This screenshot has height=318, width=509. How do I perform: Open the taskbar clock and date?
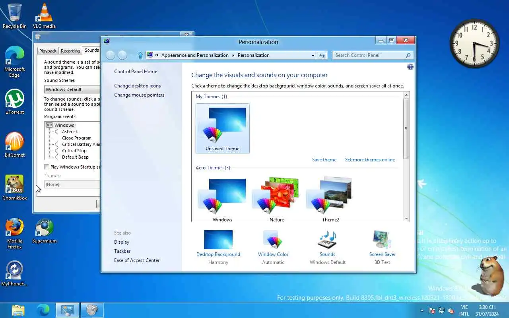click(x=487, y=310)
